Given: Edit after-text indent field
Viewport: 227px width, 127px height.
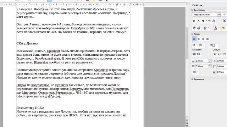Looking at the screenshot, I should point(222,66).
